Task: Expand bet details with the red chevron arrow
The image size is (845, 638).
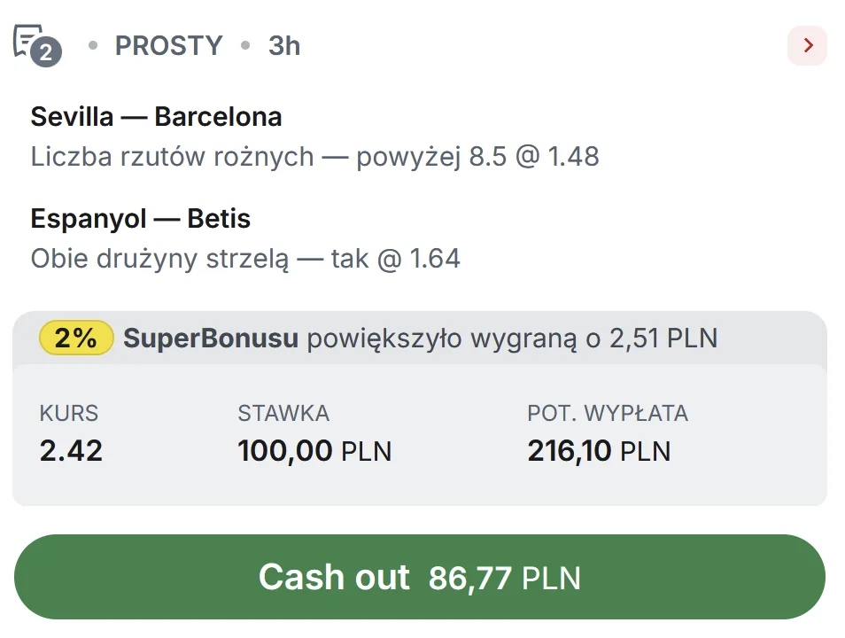Action: pos(807,46)
